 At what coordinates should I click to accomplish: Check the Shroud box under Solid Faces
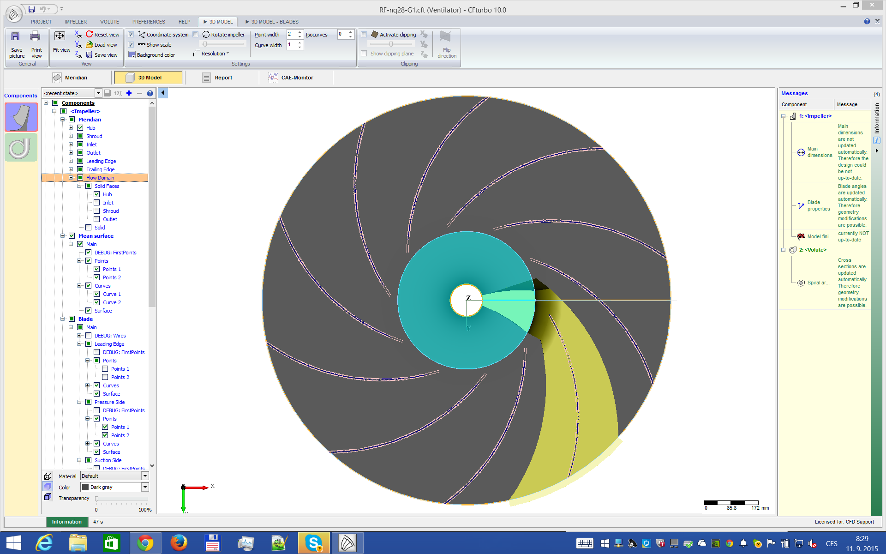point(97,211)
